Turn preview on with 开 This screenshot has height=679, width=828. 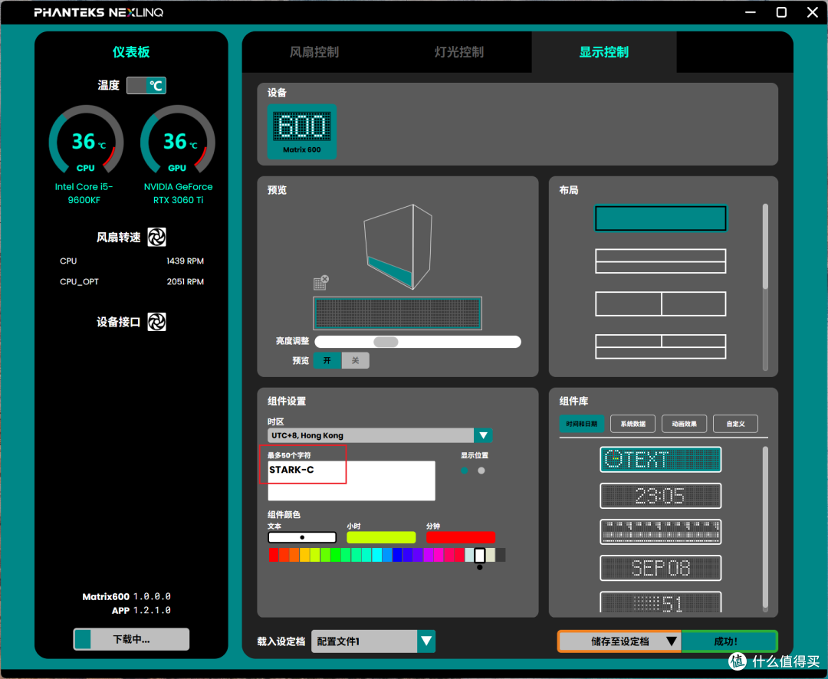click(327, 361)
